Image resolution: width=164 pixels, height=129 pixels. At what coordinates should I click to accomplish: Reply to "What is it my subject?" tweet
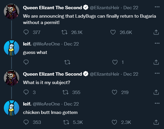pyautogui.click(x=26, y=92)
